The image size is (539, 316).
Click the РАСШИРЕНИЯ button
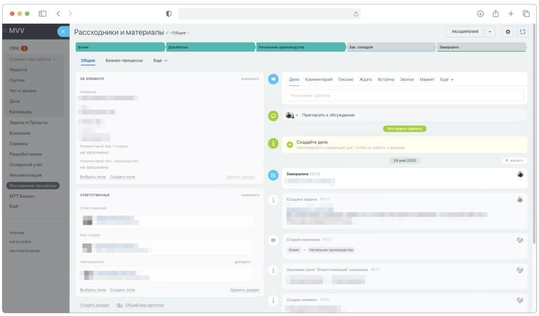(x=465, y=32)
